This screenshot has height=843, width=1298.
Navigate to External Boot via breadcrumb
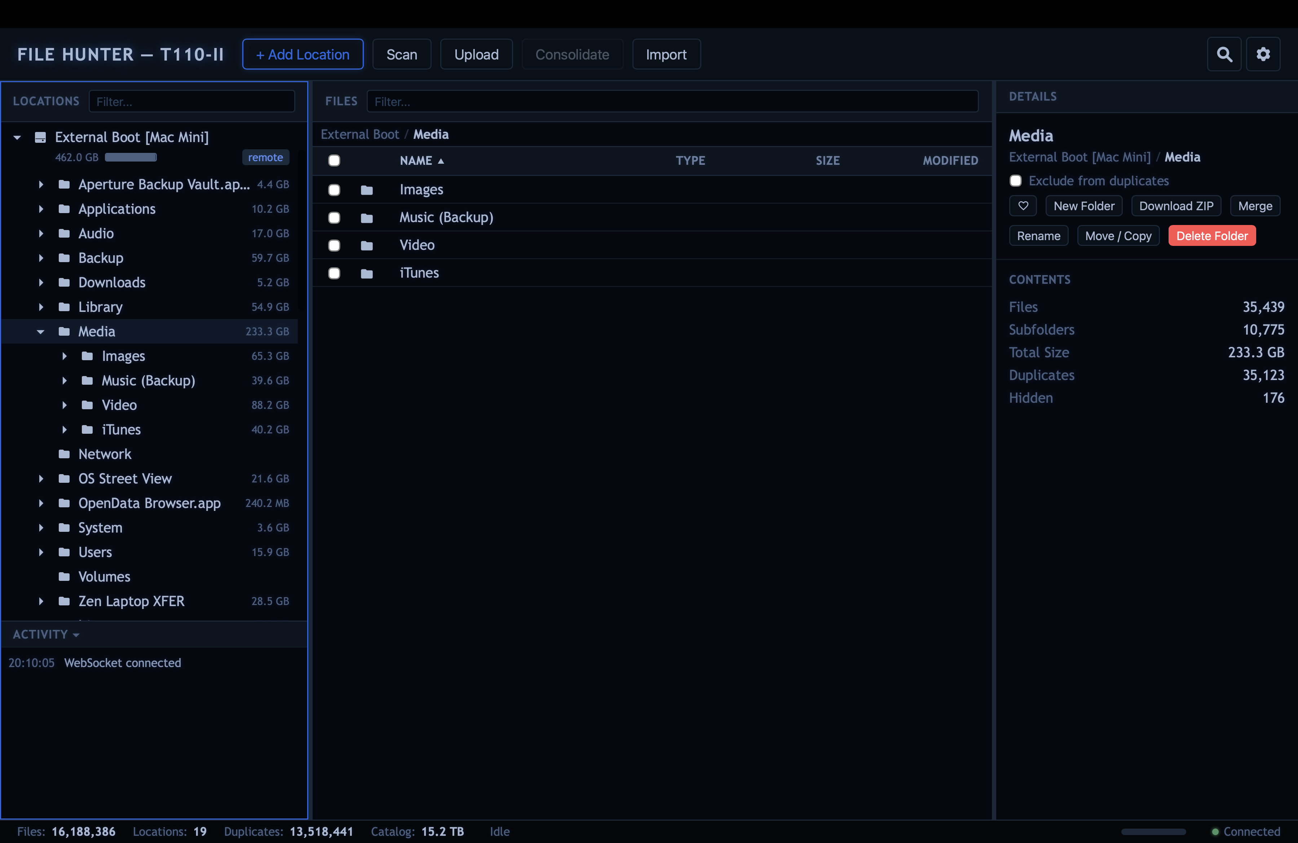pyautogui.click(x=360, y=134)
